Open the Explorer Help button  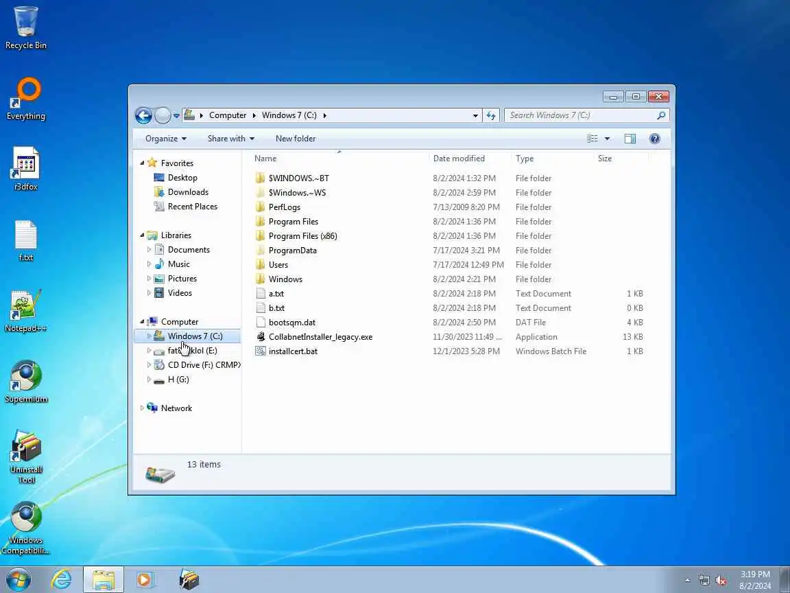click(x=654, y=139)
